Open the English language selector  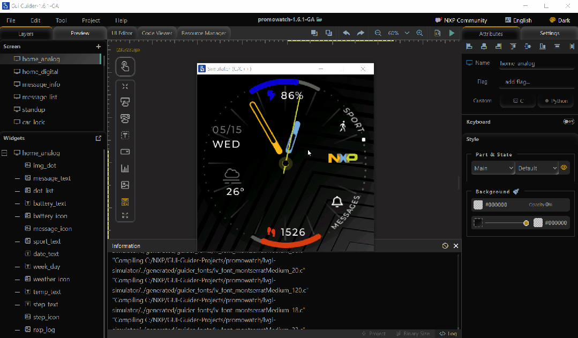(519, 20)
